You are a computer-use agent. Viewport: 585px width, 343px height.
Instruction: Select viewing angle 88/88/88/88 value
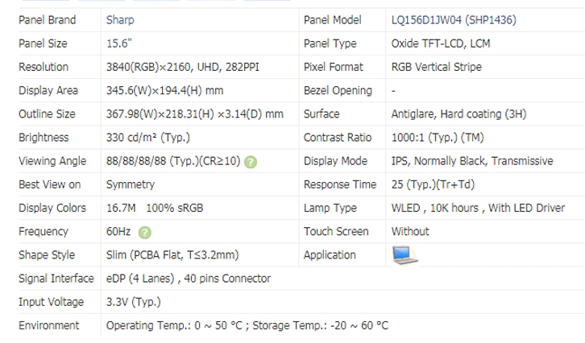(x=173, y=161)
